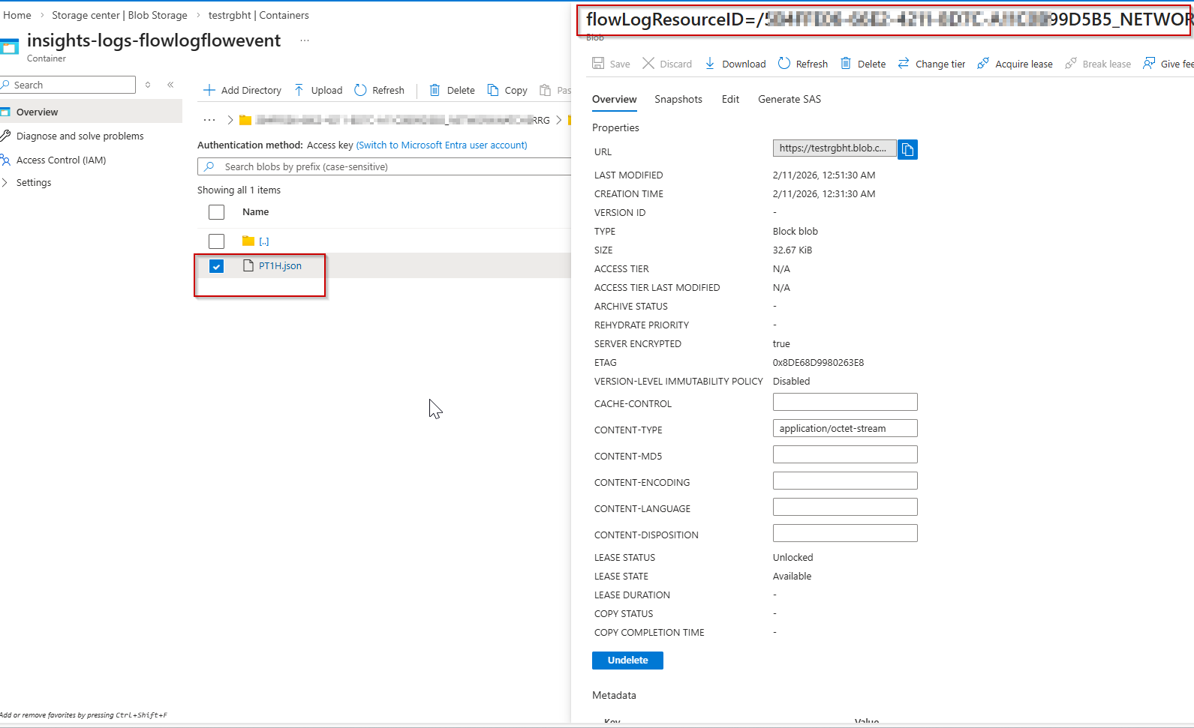Open testrgbht | Containers breadcrumb
The image size is (1194, 728).
click(258, 15)
